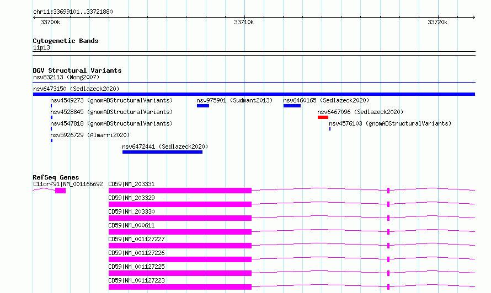Click the RefSeq Genes track title
The image size is (491, 293).
(56, 177)
